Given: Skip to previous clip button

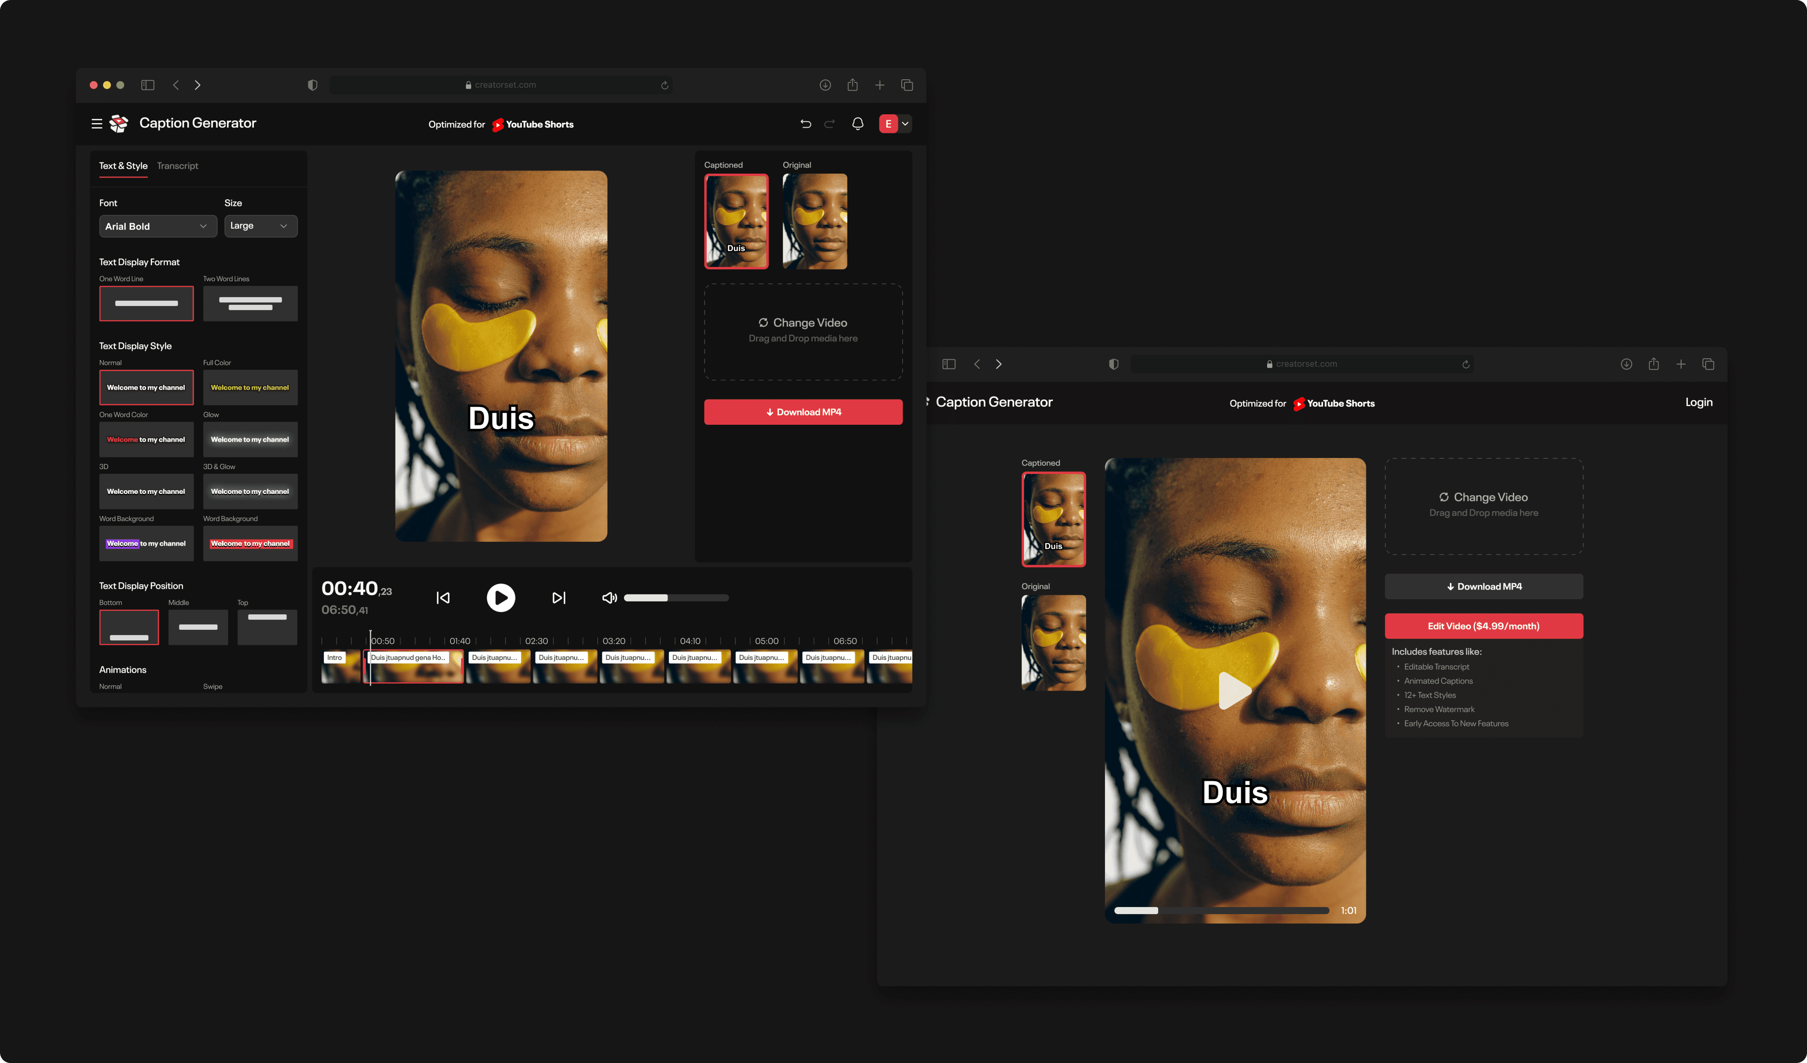Looking at the screenshot, I should 443,598.
